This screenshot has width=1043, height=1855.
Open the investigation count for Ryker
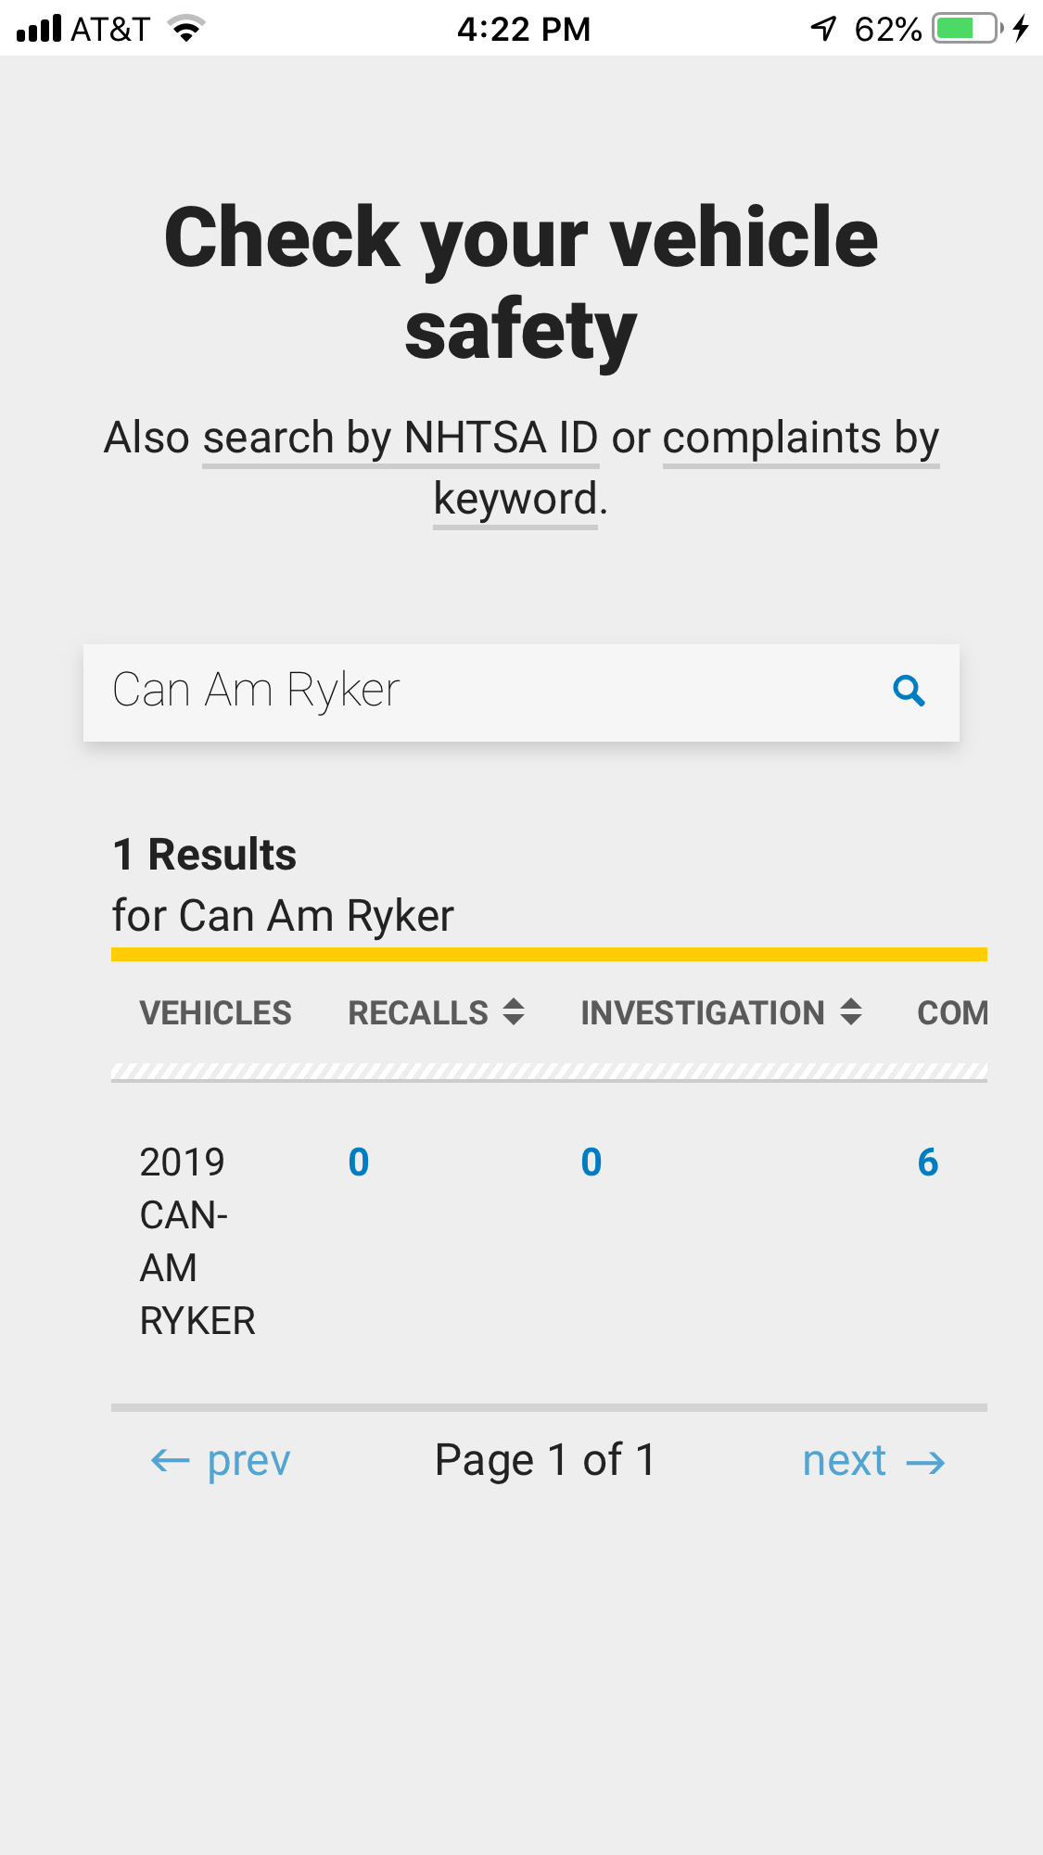(591, 1163)
